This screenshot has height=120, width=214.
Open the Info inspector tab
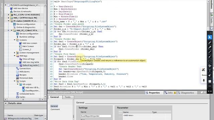170,93
